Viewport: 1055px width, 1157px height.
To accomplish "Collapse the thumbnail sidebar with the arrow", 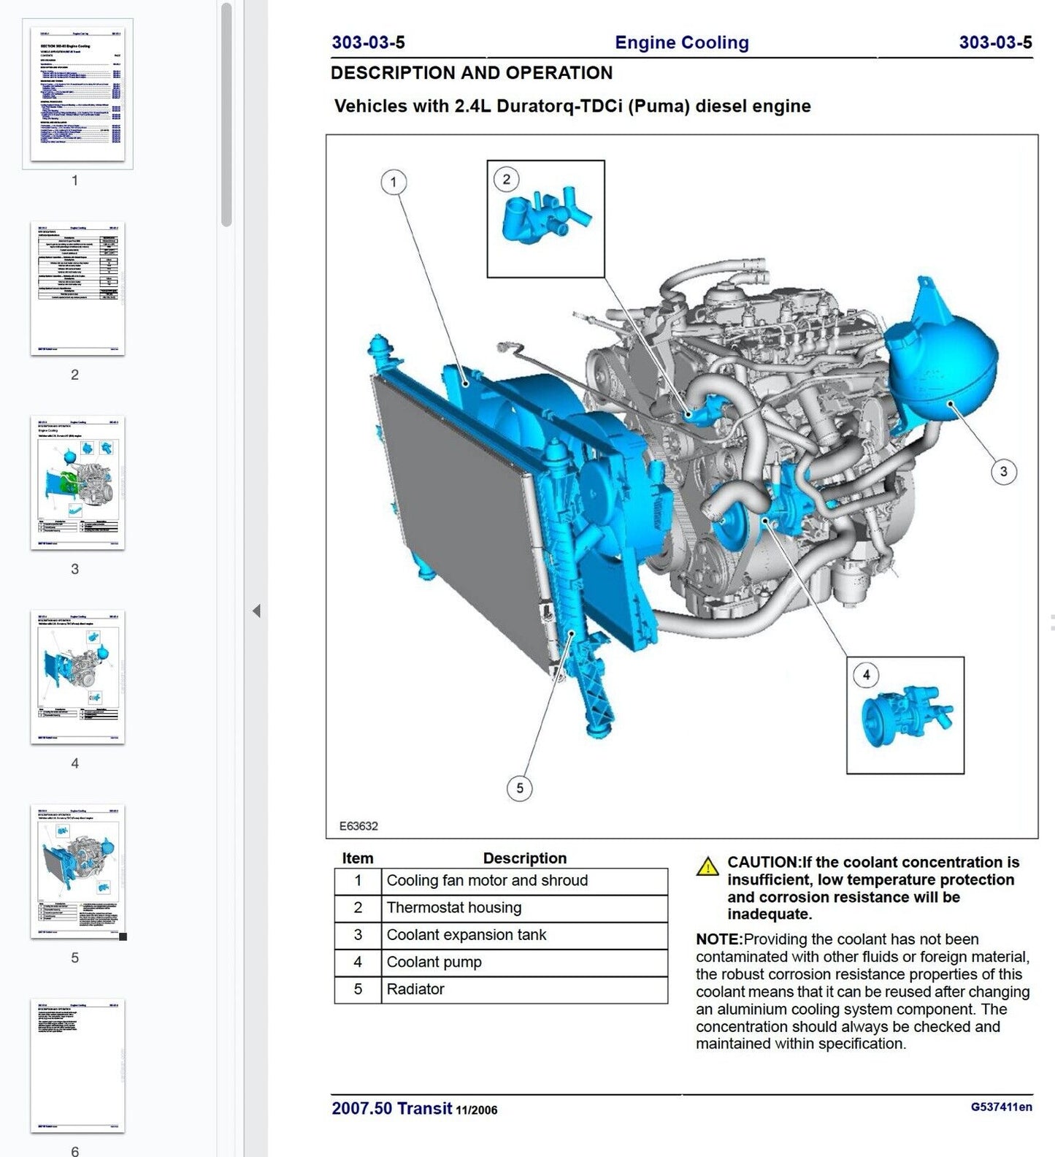I will coord(256,611).
